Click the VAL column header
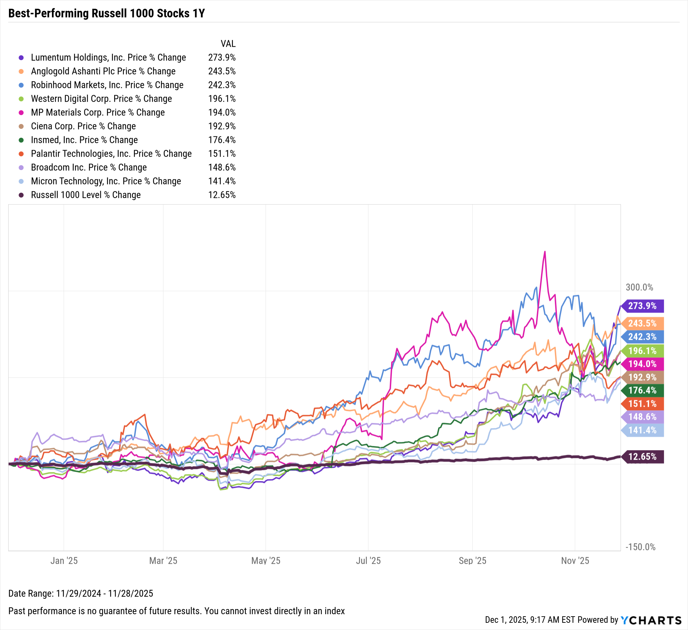688x630 pixels. click(228, 44)
